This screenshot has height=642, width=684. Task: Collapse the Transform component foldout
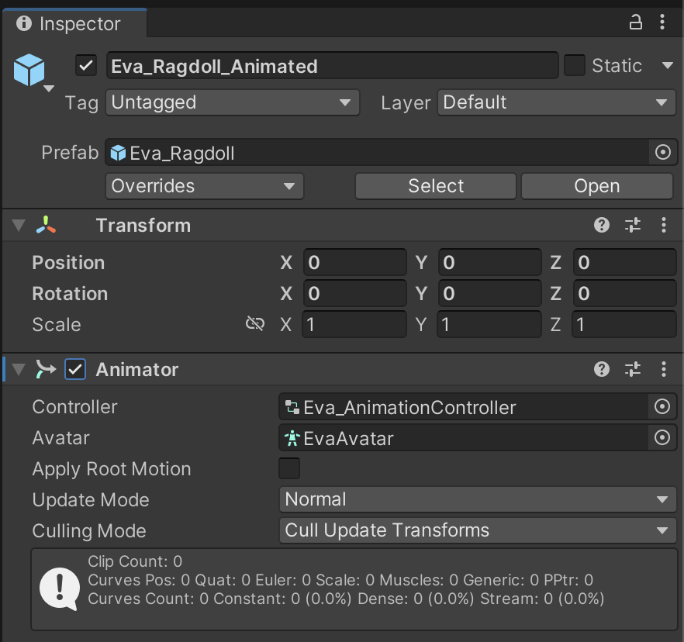[x=18, y=226]
